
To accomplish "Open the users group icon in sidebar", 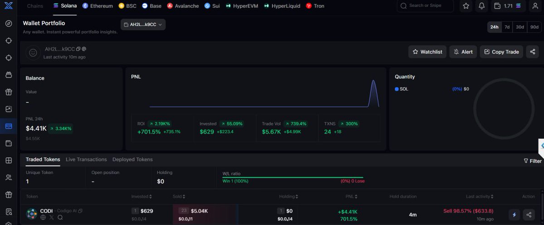I will click(9, 177).
